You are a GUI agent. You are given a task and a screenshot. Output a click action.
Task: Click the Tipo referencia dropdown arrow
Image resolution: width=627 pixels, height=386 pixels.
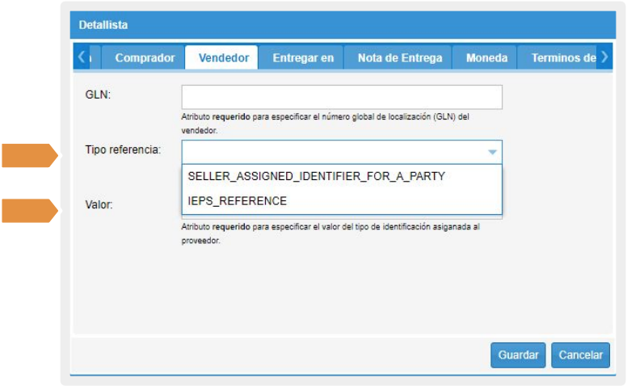pyautogui.click(x=491, y=152)
